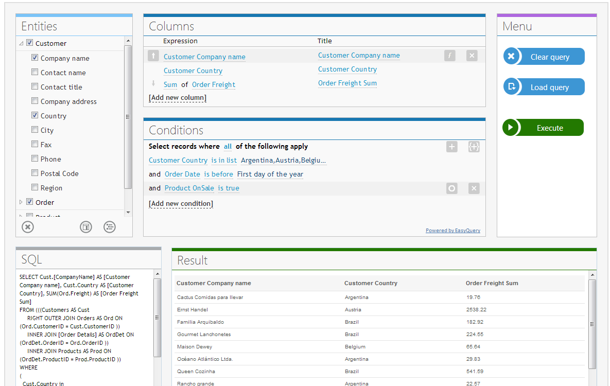Click the {+} group condition icon
Viewport: 610px width, 386px height.
(474, 147)
